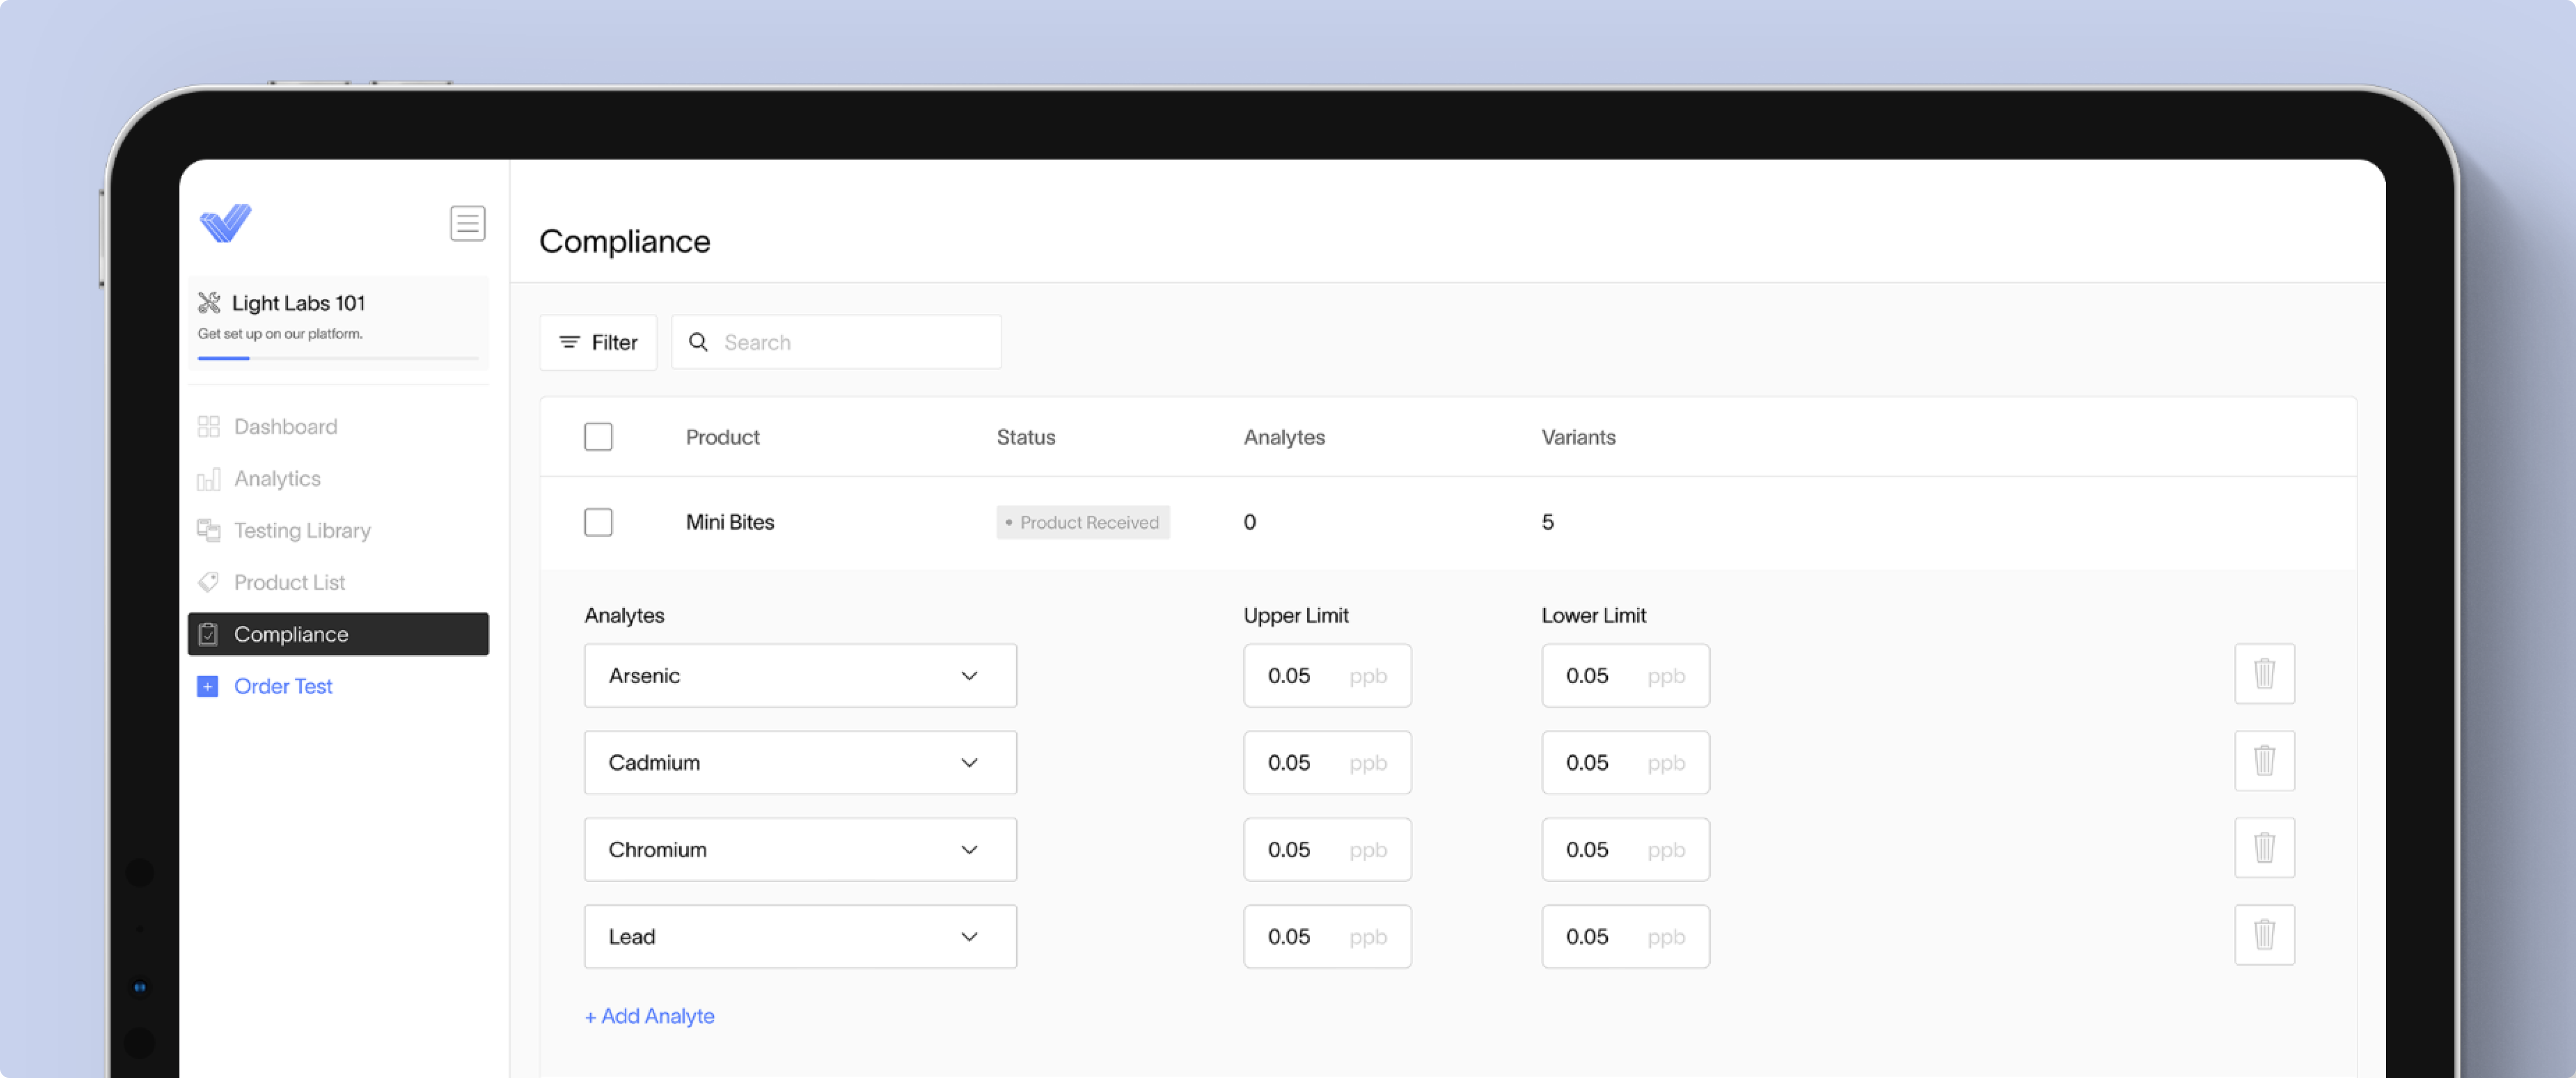Edit Chromium upper limit value

(x=1327, y=850)
